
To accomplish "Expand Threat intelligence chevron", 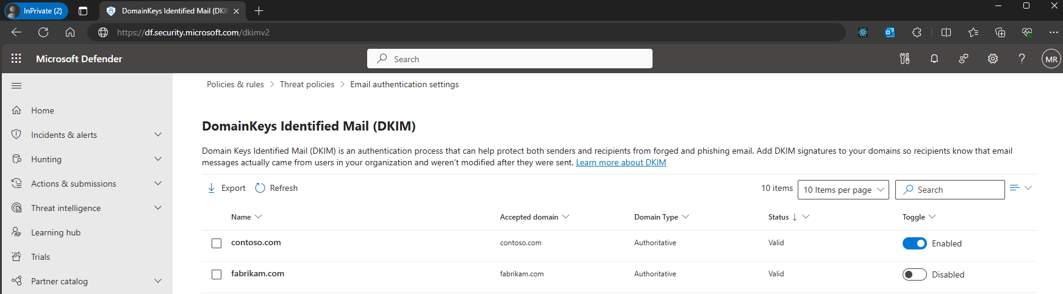I will [x=158, y=207].
